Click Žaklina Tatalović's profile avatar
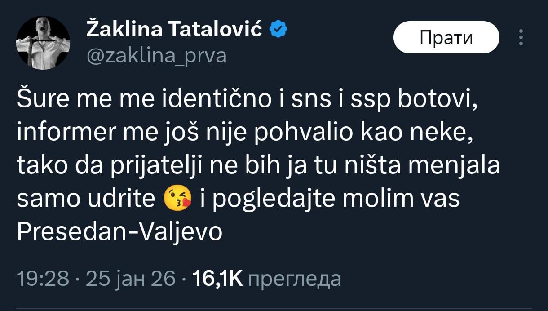The height and width of the screenshot is (311, 548). click(x=43, y=43)
